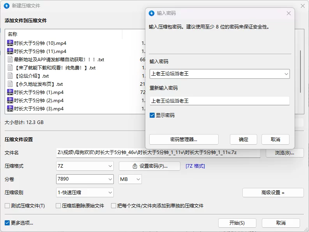The width and height of the screenshot is (309, 232).
Task: Click the MP4 icon of 时长大于5分钟 (10).mp4
Action: [x=10, y=43]
